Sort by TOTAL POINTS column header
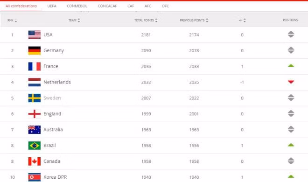The height and width of the screenshot is (182, 308). click(x=146, y=20)
